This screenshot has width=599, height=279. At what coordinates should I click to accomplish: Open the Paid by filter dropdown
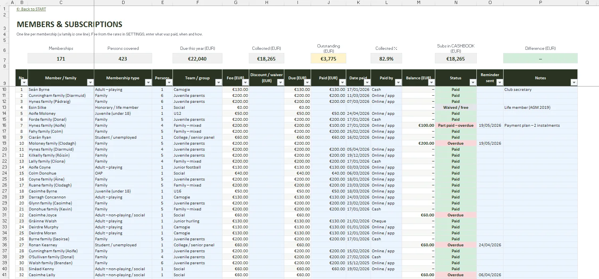pyautogui.click(x=398, y=83)
